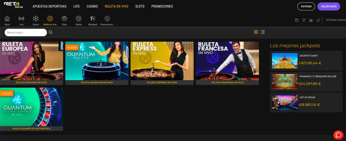This screenshot has width=346, height=141.
Task: Open the Casino chip icon
Action: [36, 19]
